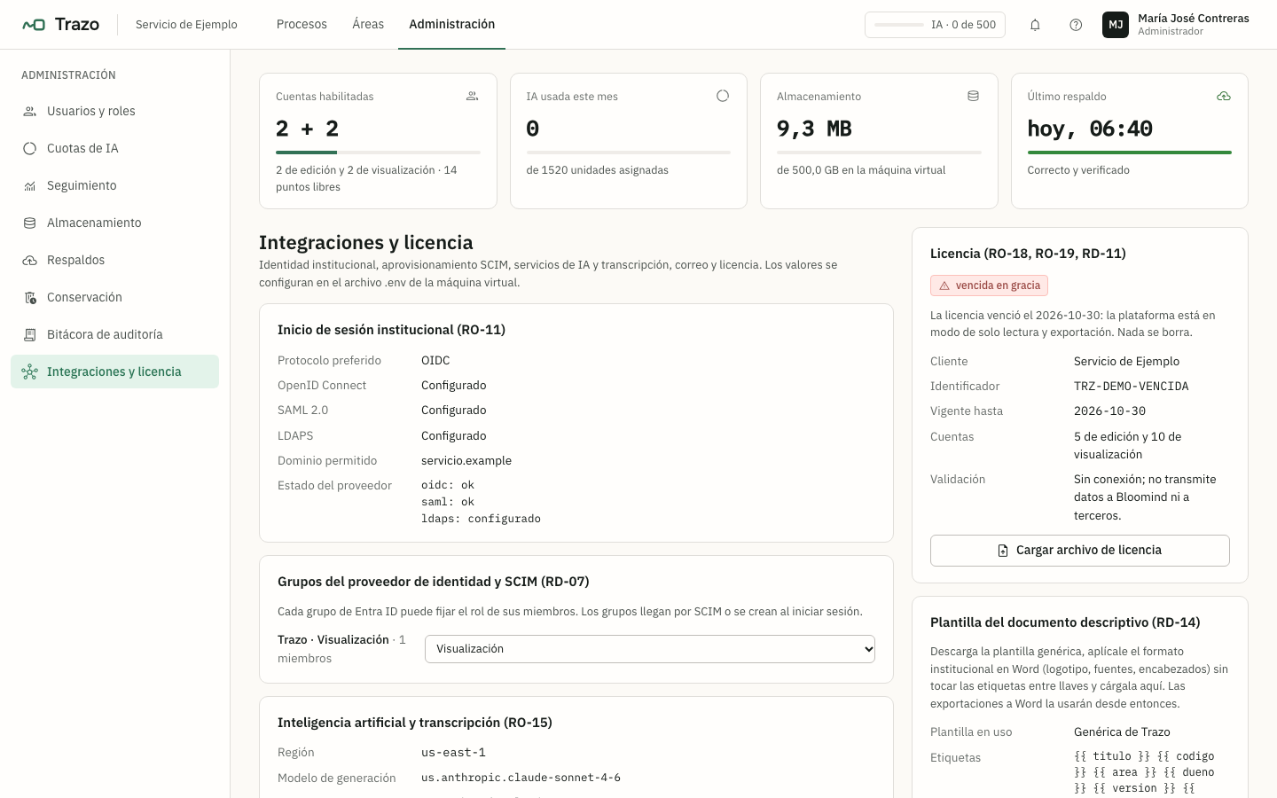Click the IA 0 de 500 quota indicator
1277x798 pixels.
[935, 25]
